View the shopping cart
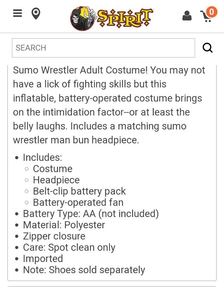Screen dimensions: 224x287 coord(206,17)
